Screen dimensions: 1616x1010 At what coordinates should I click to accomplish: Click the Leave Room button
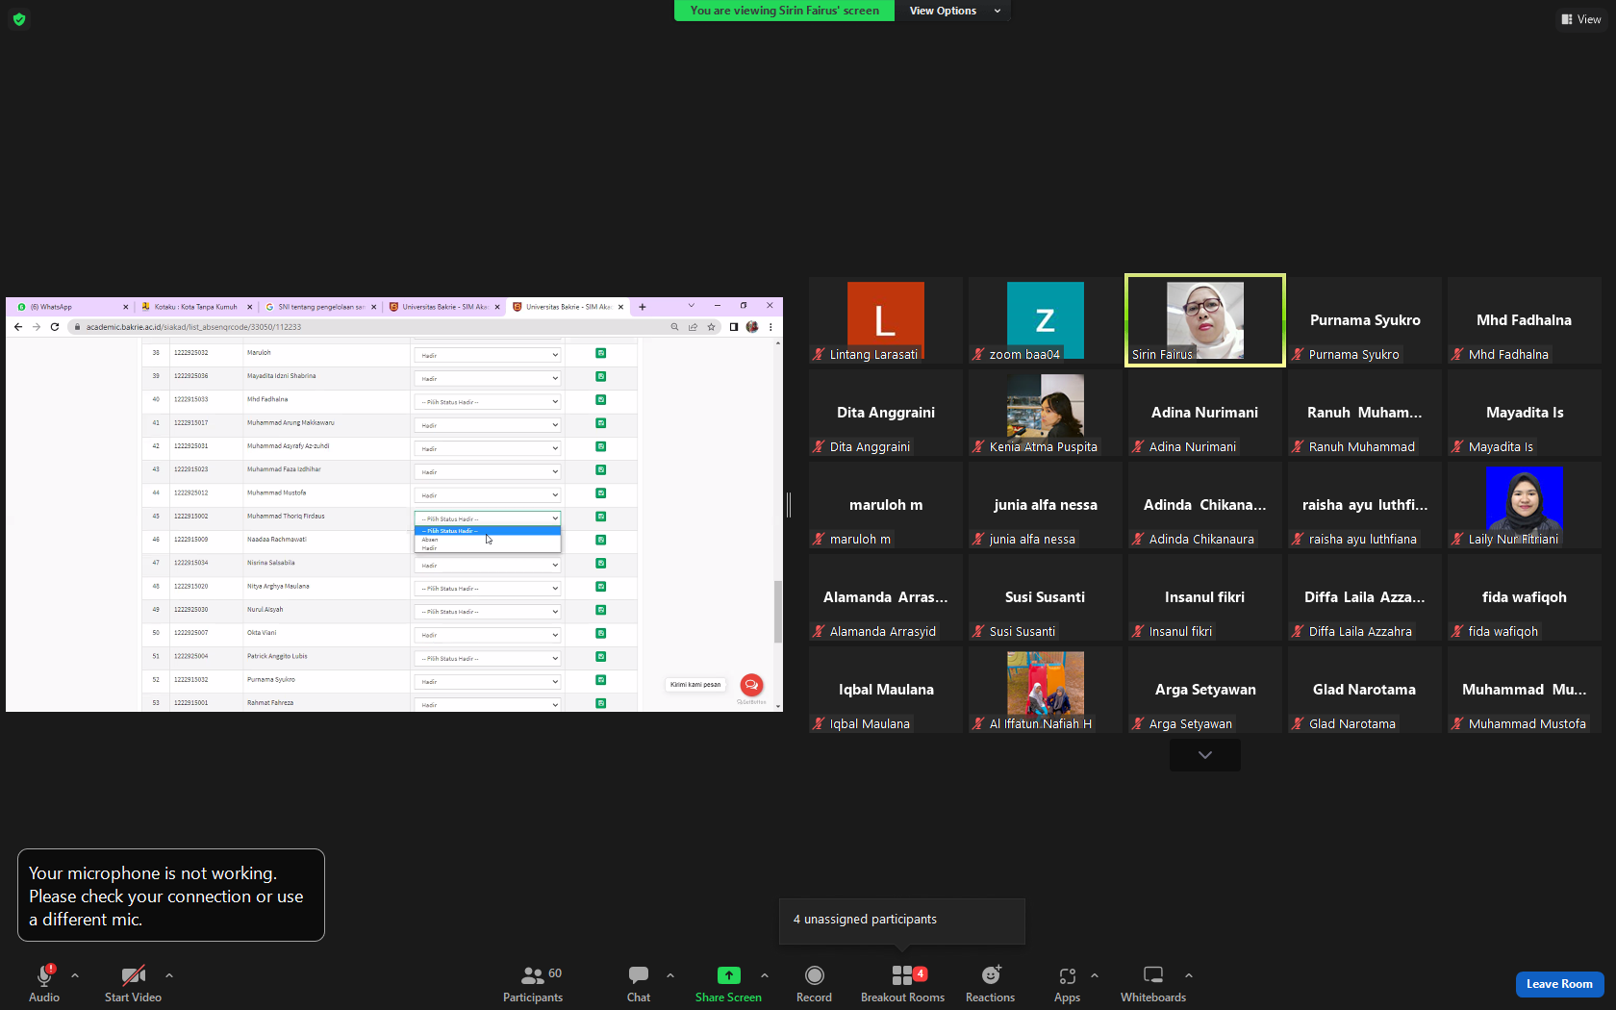coord(1559,984)
